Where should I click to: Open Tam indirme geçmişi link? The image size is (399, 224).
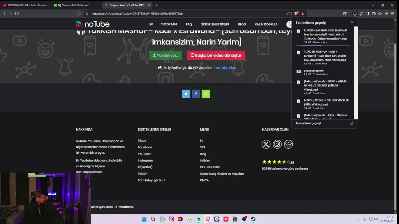(308, 123)
